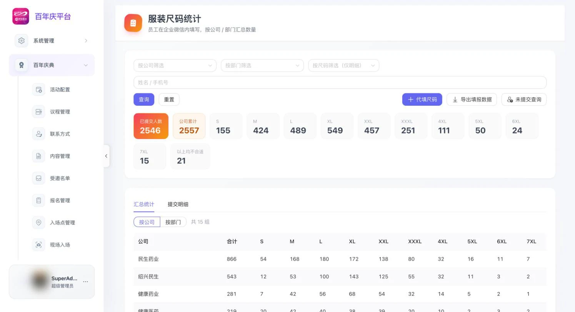Collapse the 百年庆典 menu chevron
The width and height of the screenshot is (575, 312).
pyautogui.click(x=86, y=65)
